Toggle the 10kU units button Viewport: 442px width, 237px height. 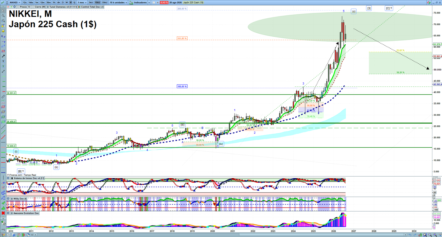tap(98, 2)
